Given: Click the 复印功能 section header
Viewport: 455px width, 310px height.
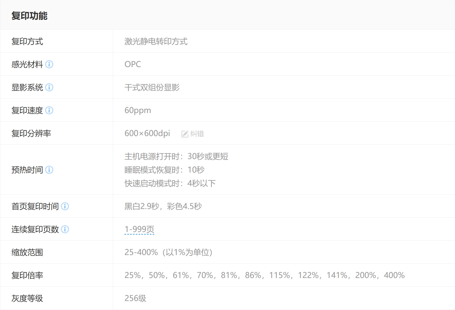Looking at the screenshot, I should click(x=30, y=16).
